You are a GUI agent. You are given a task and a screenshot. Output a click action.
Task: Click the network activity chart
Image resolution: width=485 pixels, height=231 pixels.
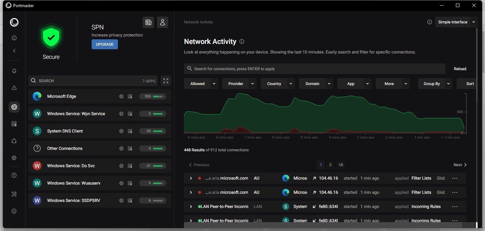(325, 113)
